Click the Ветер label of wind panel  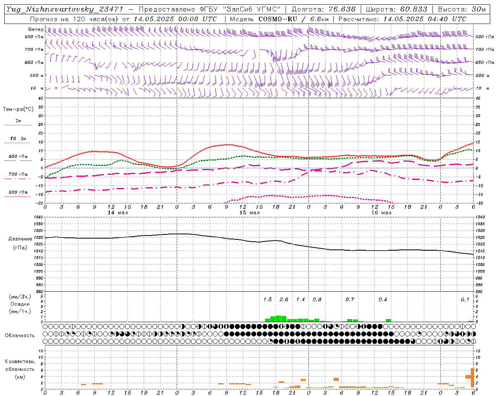[36, 29]
